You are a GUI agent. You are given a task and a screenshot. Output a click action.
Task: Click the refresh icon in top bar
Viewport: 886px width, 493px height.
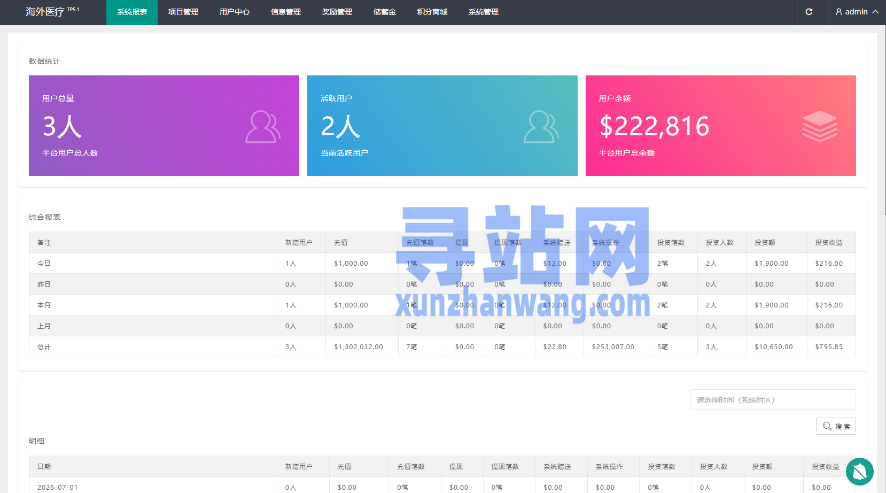809,12
